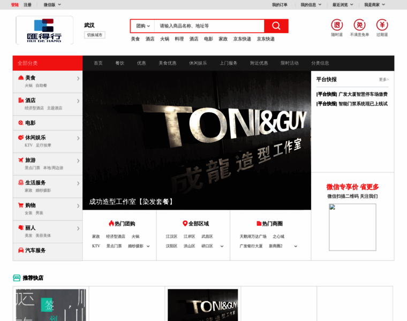Click the 购物 cart icon
Viewport: 407px width, 321px height.
click(21, 205)
